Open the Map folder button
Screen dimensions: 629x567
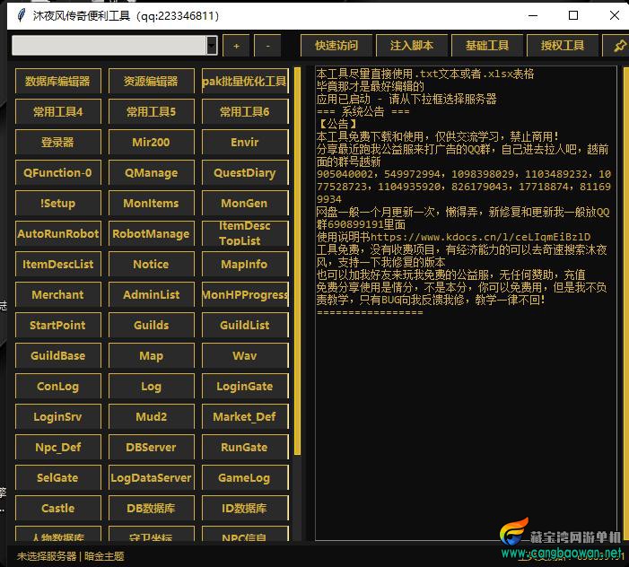coord(152,355)
